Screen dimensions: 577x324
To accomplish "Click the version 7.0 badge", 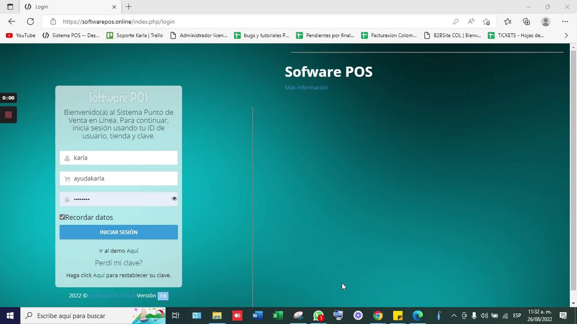I will click(163, 296).
